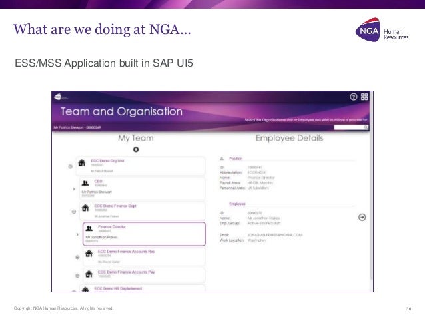Click the people icon on CEO card
This screenshot has width=425, height=319.
[85, 184]
